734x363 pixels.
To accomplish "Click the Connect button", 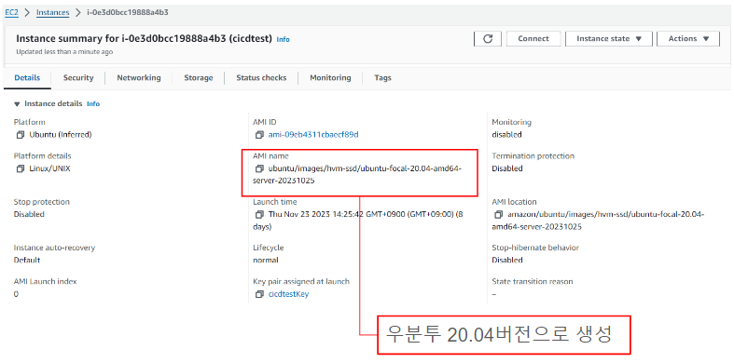I will [x=533, y=39].
